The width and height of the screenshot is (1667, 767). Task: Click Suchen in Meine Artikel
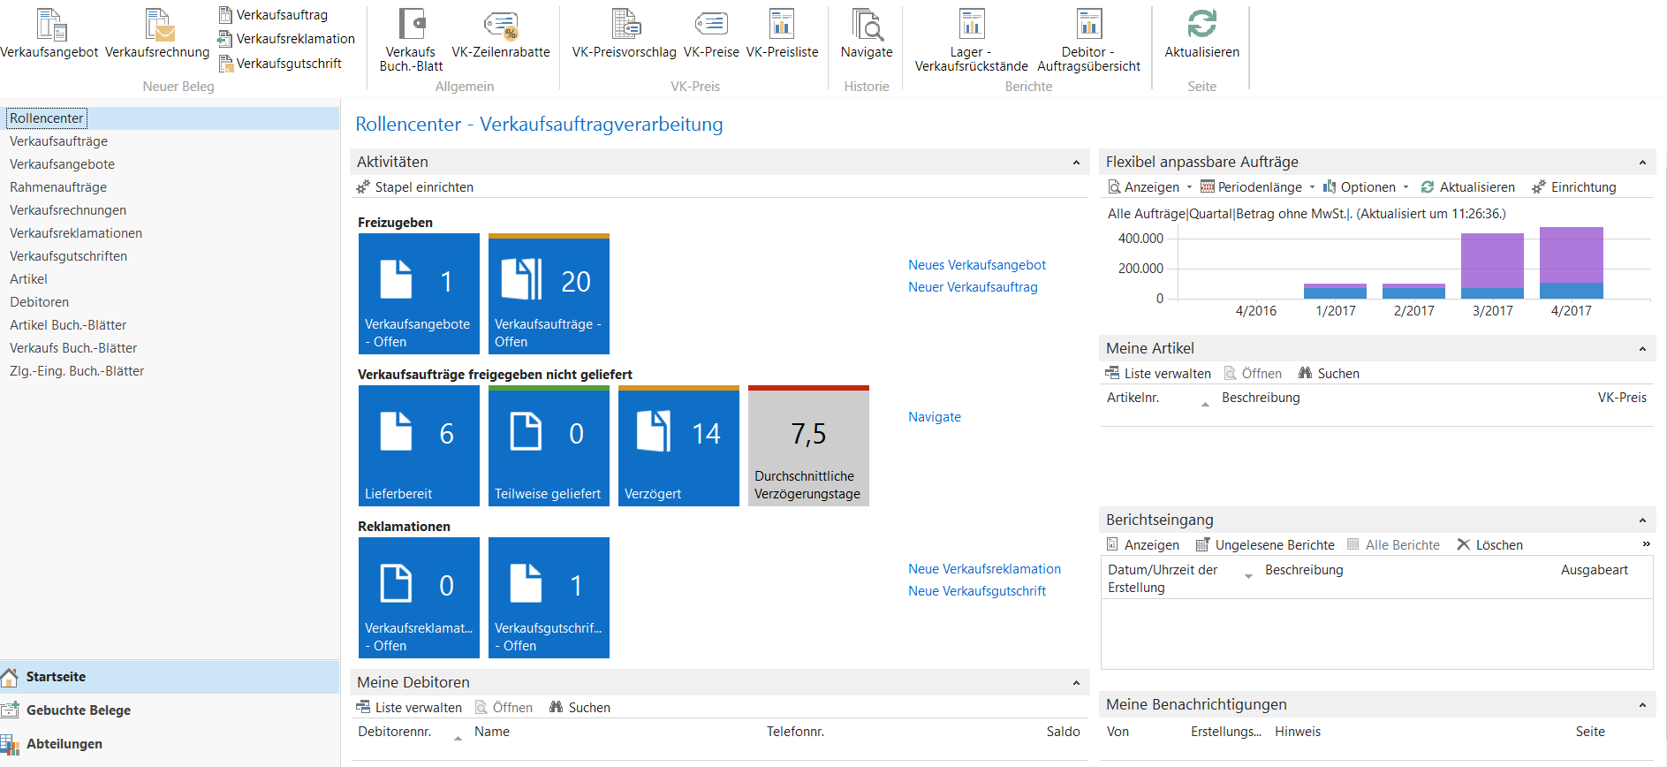pos(1329,374)
